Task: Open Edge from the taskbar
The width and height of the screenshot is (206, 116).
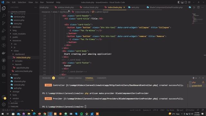Action: 34,114
